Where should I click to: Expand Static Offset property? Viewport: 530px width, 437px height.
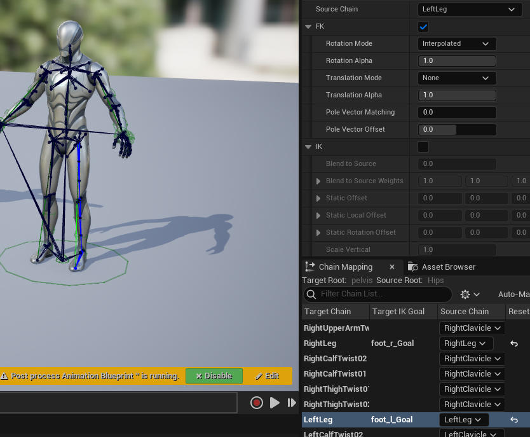318,198
